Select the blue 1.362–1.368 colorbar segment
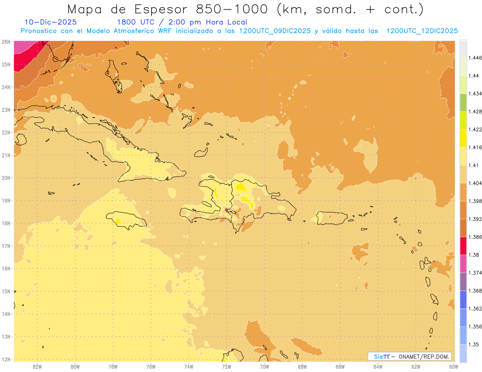This screenshot has width=482, height=372. (463, 300)
